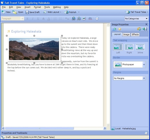The height and width of the screenshot is (140, 150).
Task: Open the No Categories dropdown
Action: point(136,19)
